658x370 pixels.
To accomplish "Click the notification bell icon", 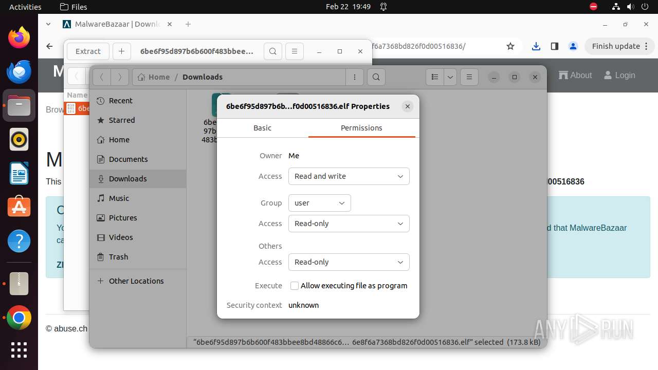I will (x=383, y=7).
